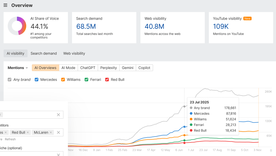Image resolution: width=276 pixels, height=156 pixels.
Task: Click the Mercedes data point on the chart
Action: coord(184,127)
